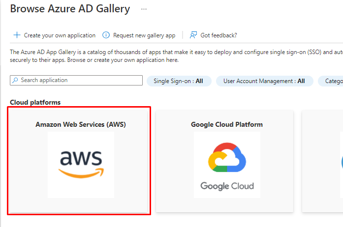Click the Cloud platforms section heading
The width and height of the screenshot is (343, 227).
point(35,102)
